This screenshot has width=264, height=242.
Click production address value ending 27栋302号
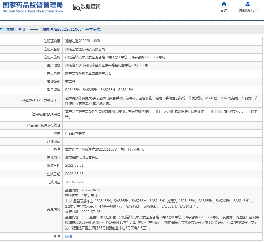point(106,65)
